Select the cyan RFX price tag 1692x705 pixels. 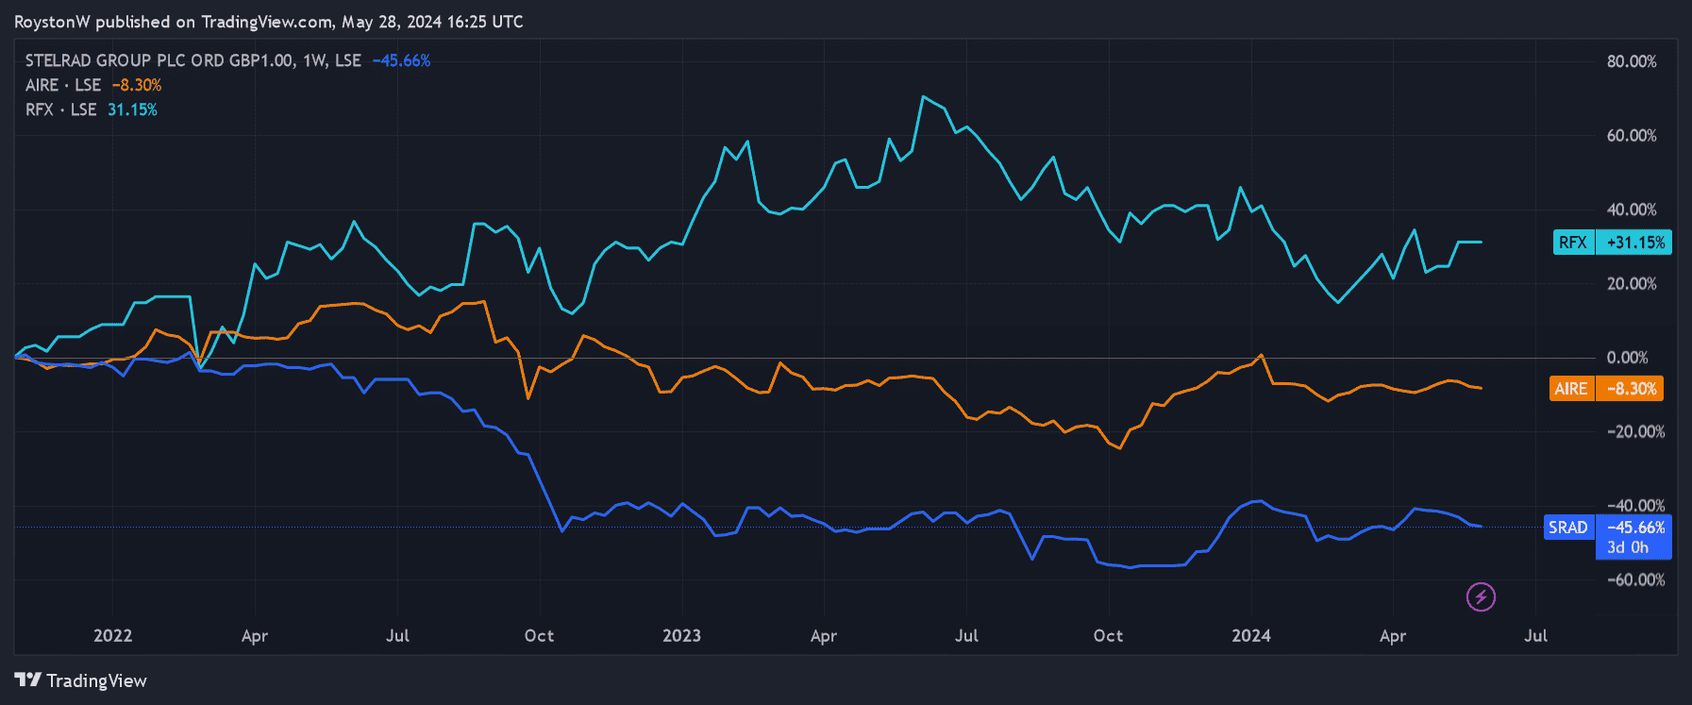pyautogui.click(x=1572, y=243)
